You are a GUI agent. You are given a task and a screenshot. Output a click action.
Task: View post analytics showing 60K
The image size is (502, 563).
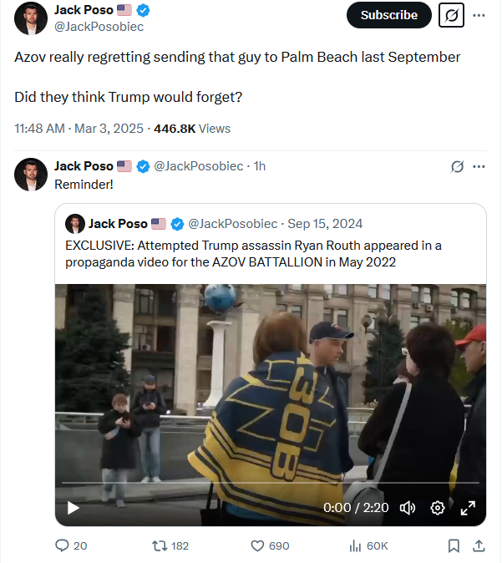tap(368, 545)
